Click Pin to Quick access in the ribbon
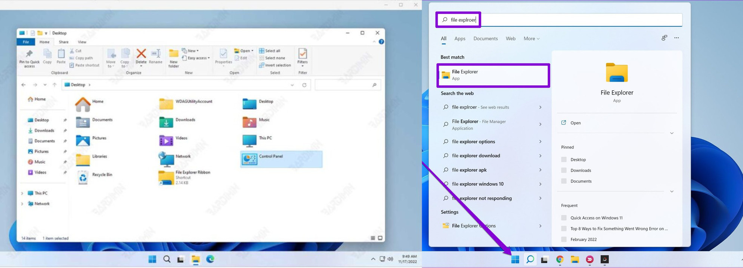This screenshot has height=268, width=743. [30, 58]
